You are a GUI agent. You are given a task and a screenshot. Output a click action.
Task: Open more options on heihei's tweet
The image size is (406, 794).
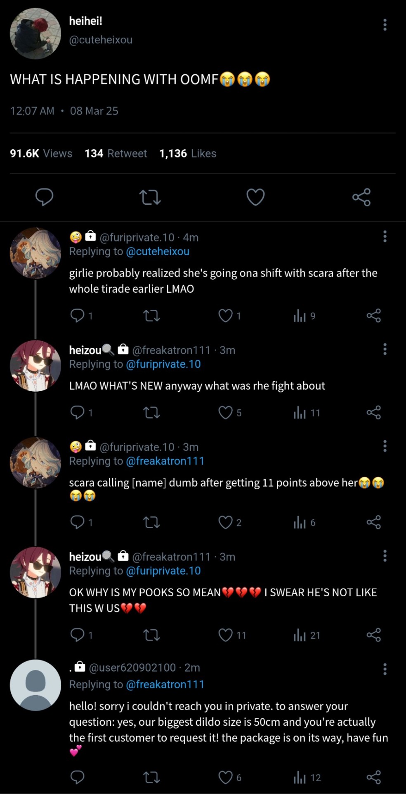pyautogui.click(x=385, y=25)
